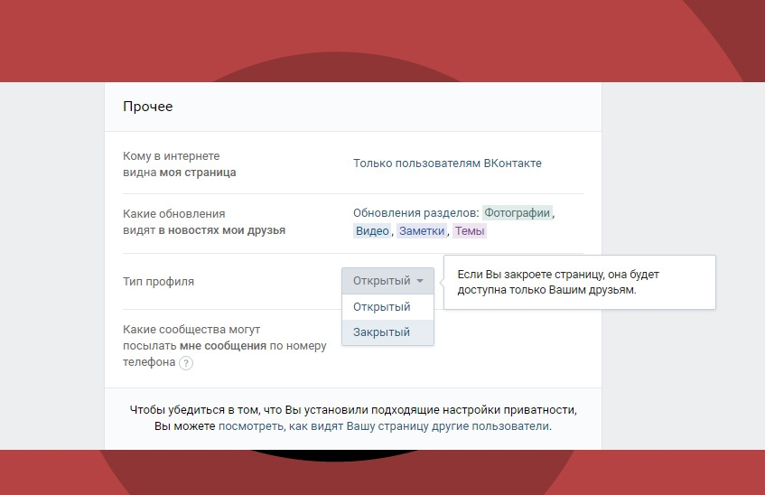Click Какие сообщества могут посылать label
This screenshot has width=765, height=495.
[224, 346]
